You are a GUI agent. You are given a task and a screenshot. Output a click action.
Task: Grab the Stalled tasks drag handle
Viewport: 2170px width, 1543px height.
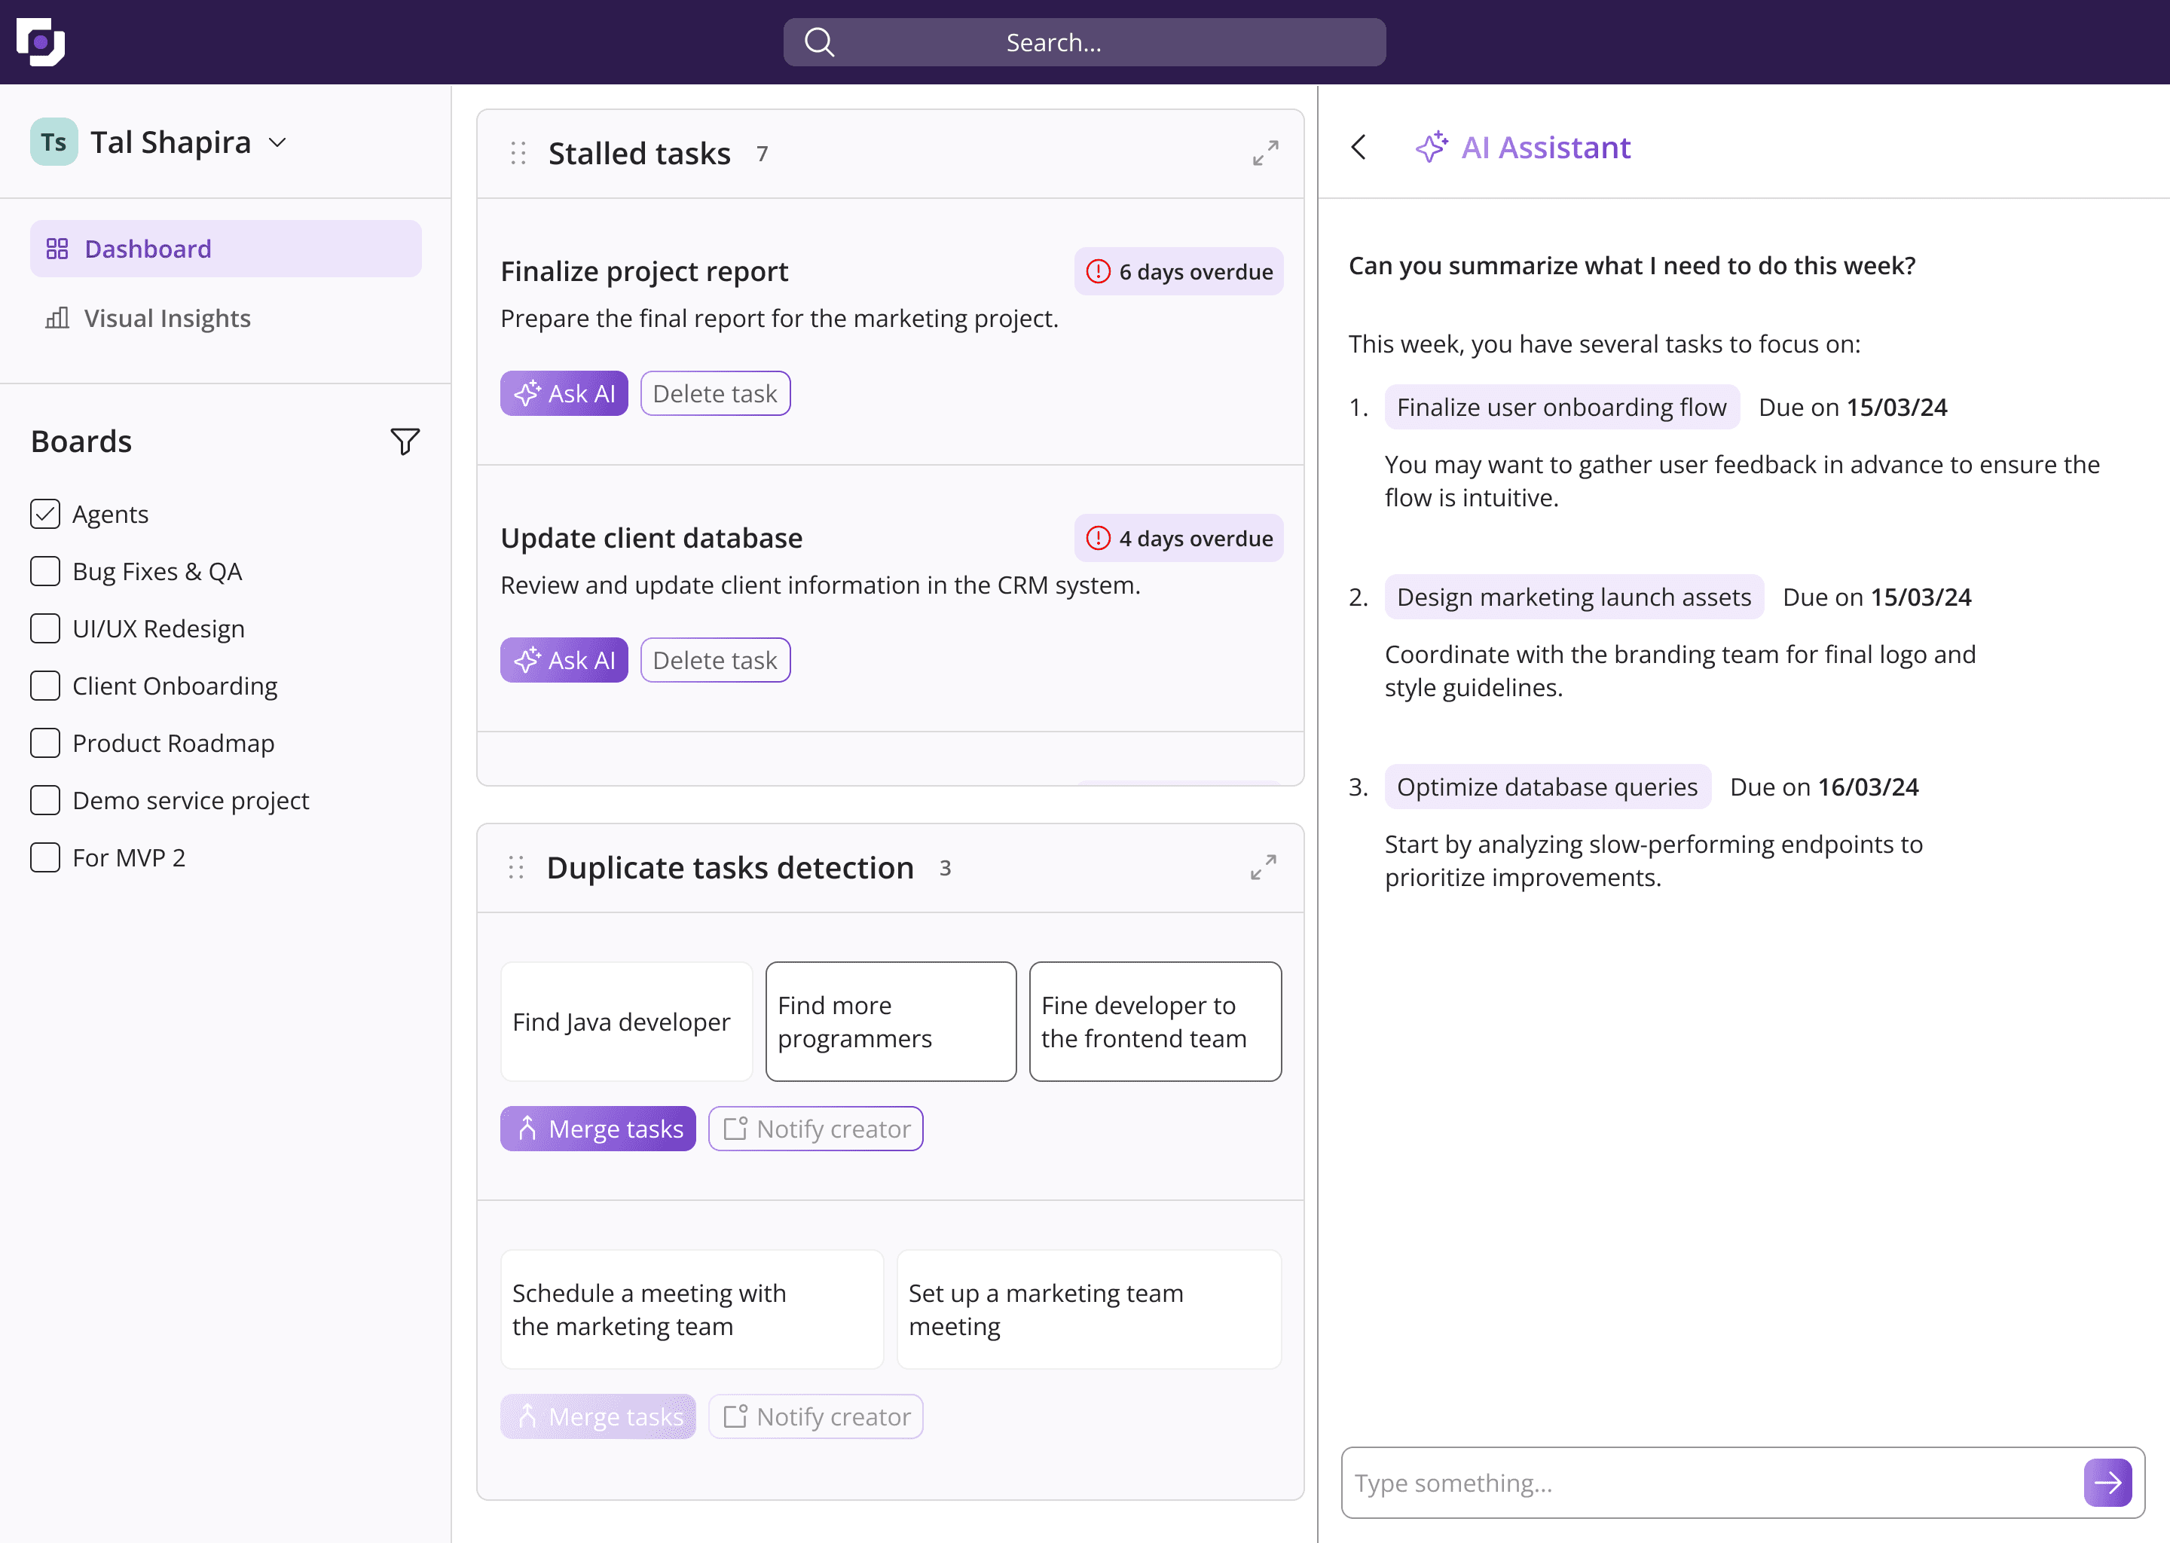(518, 153)
